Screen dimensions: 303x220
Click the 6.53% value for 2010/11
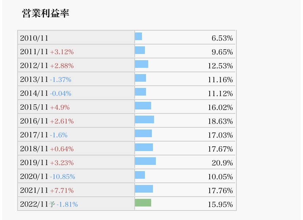222,38
